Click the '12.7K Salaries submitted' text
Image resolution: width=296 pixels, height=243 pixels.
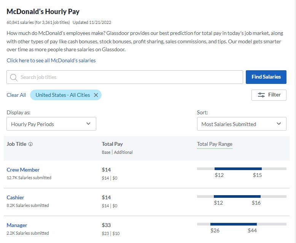(29, 178)
